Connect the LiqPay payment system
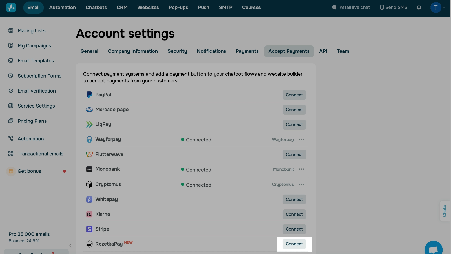 coord(294,124)
